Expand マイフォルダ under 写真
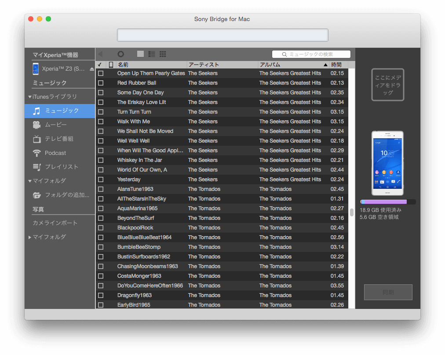 coord(30,237)
